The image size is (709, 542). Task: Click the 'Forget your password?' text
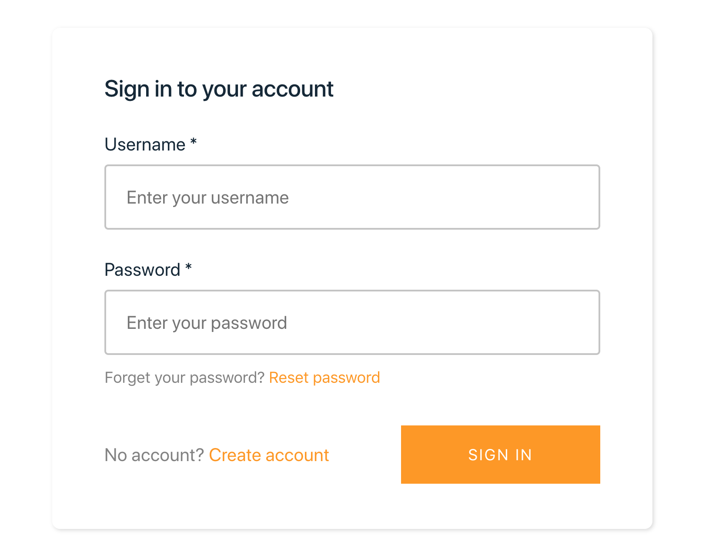click(184, 378)
